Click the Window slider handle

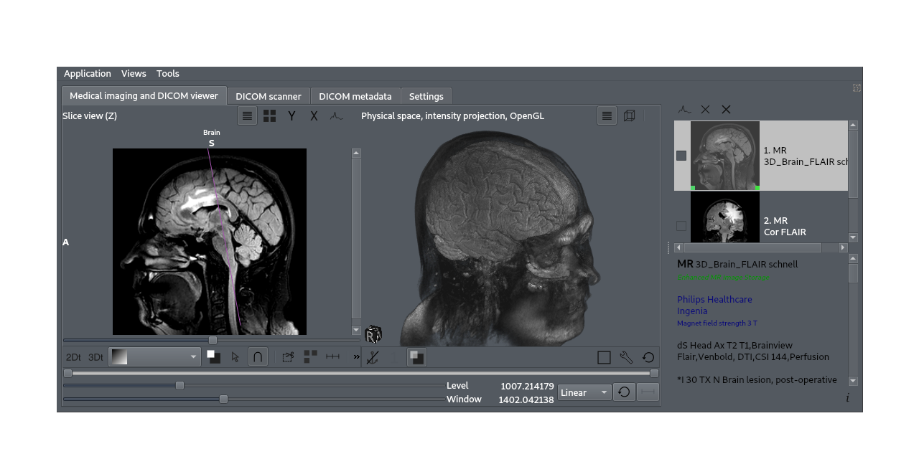click(x=223, y=399)
